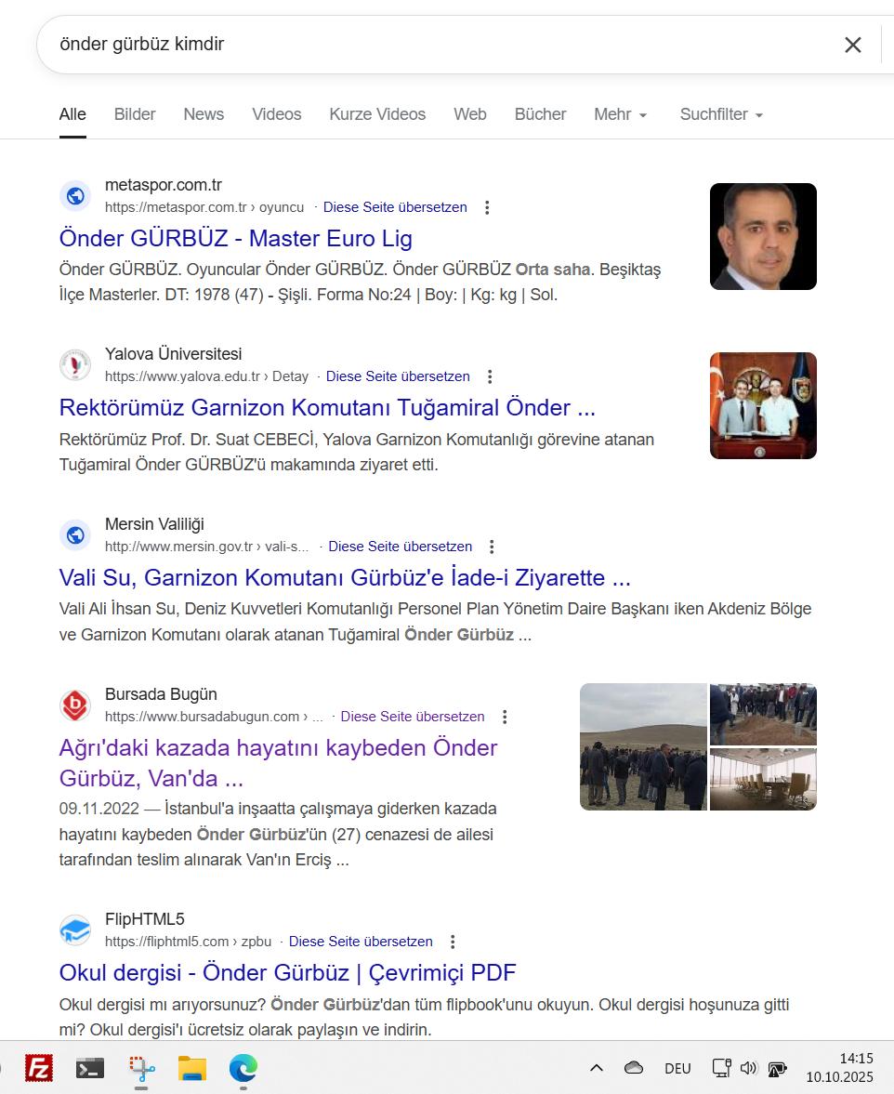Image resolution: width=894 pixels, height=1094 pixels.
Task: Open the Kurze Videos tab
Action: (x=377, y=114)
